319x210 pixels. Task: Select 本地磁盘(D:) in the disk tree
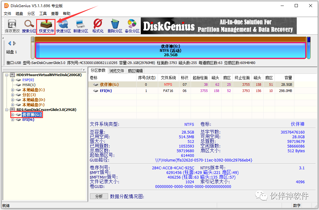coord(34,100)
